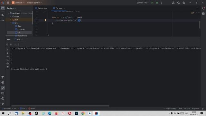Viewport: 206px width, 116px height.
Task: Open the Services tool window icon
Action: [x=3, y=82]
